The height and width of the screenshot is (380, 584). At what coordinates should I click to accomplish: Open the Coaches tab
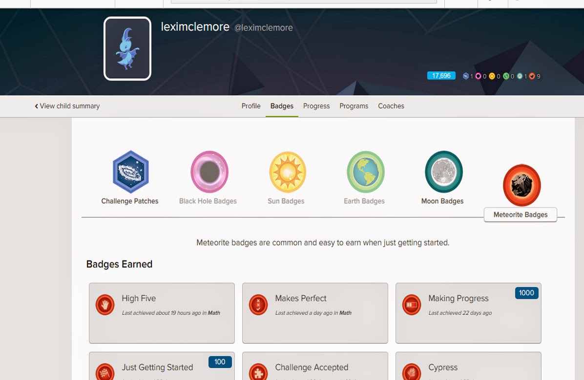(x=391, y=106)
